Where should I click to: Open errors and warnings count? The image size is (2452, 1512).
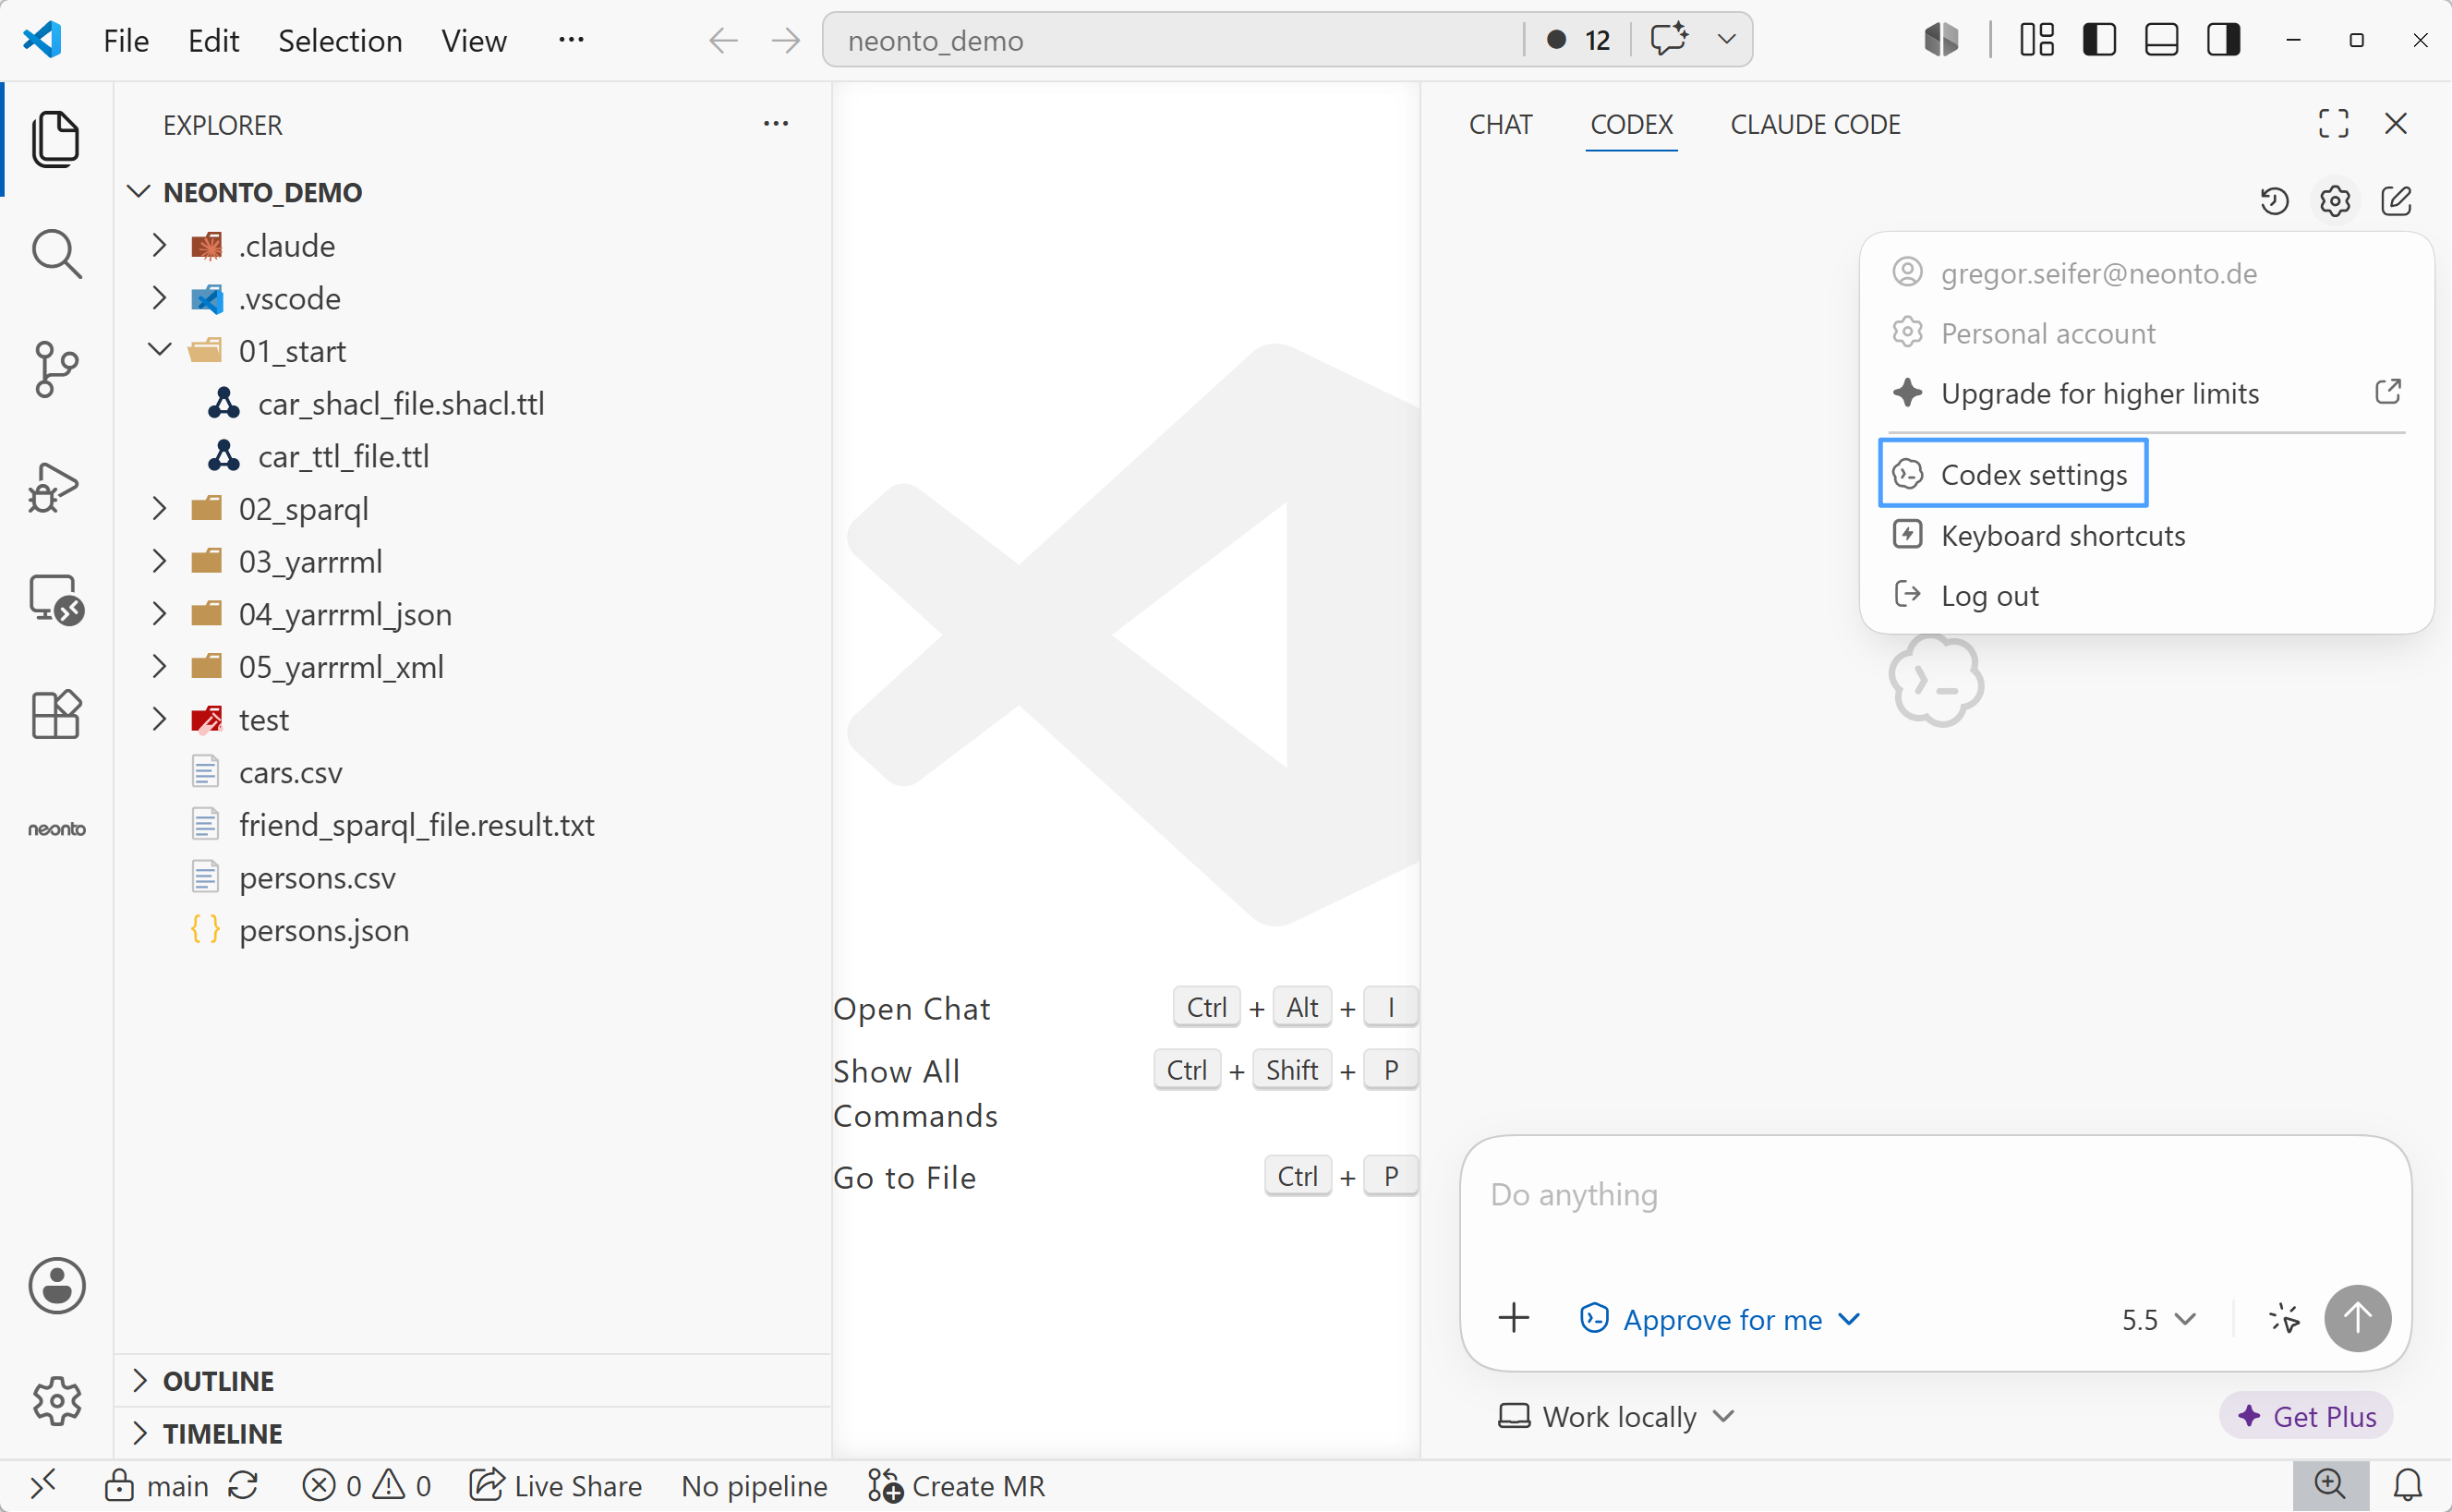pyautogui.click(x=366, y=1485)
